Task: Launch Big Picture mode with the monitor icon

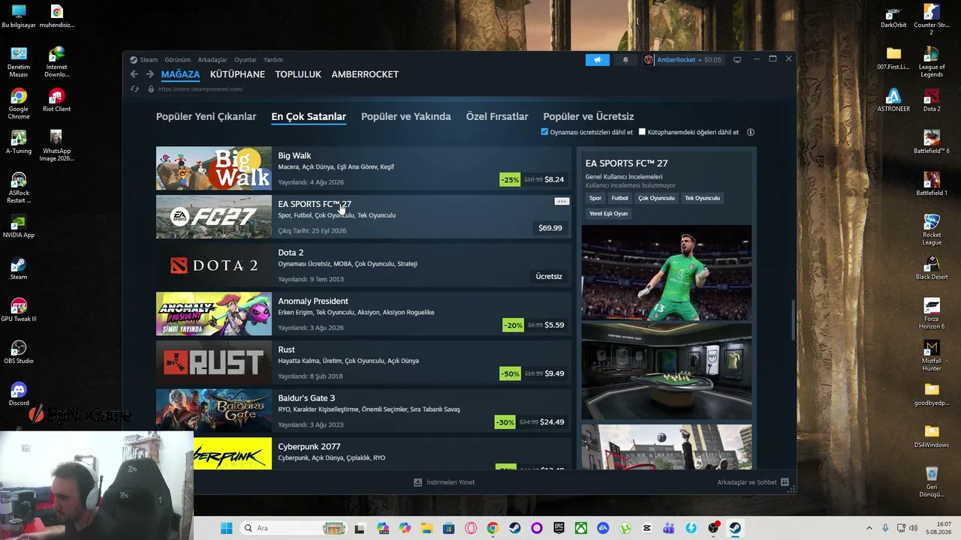Action: (x=737, y=60)
